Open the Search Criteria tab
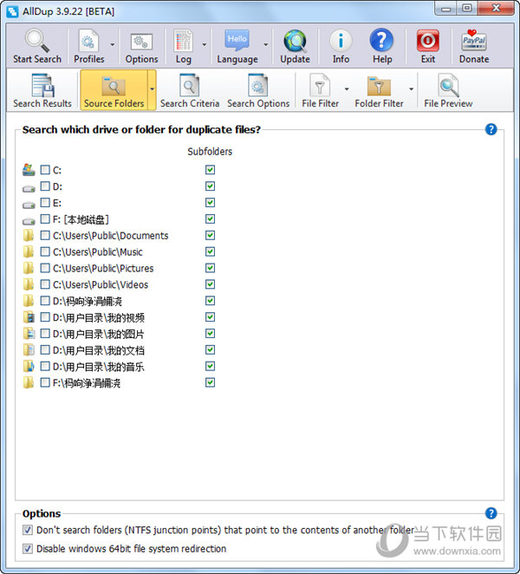Viewport: 520px width, 574px height. (190, 90)
